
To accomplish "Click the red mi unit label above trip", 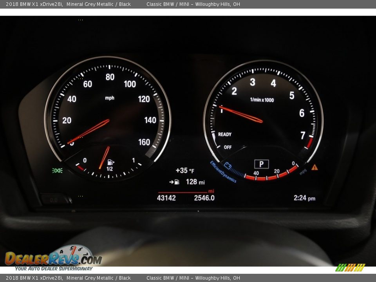I will pos(211,191).
